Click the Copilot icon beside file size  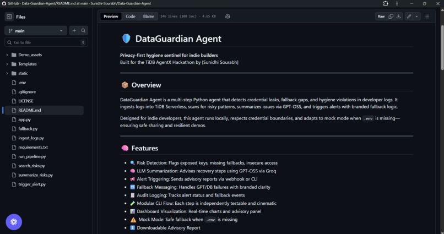coord(228,17)
